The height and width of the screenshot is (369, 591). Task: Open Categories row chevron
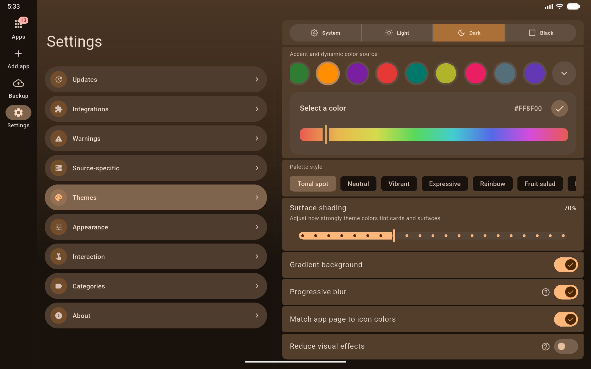point(257,286)
